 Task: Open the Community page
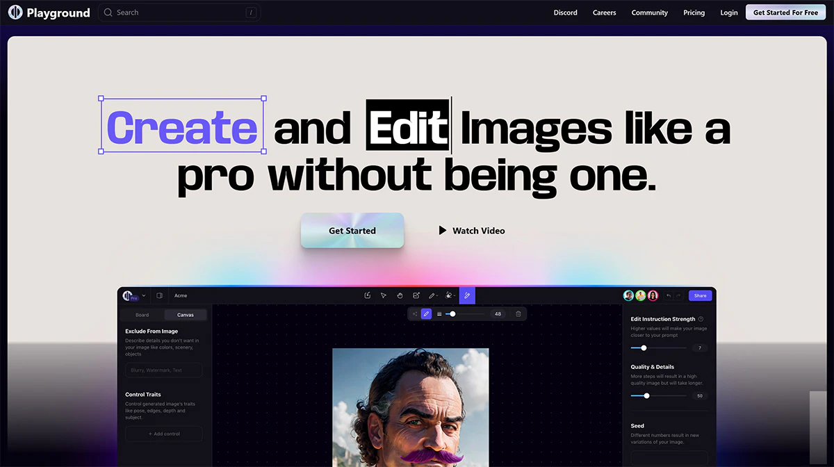click(650, 13)
